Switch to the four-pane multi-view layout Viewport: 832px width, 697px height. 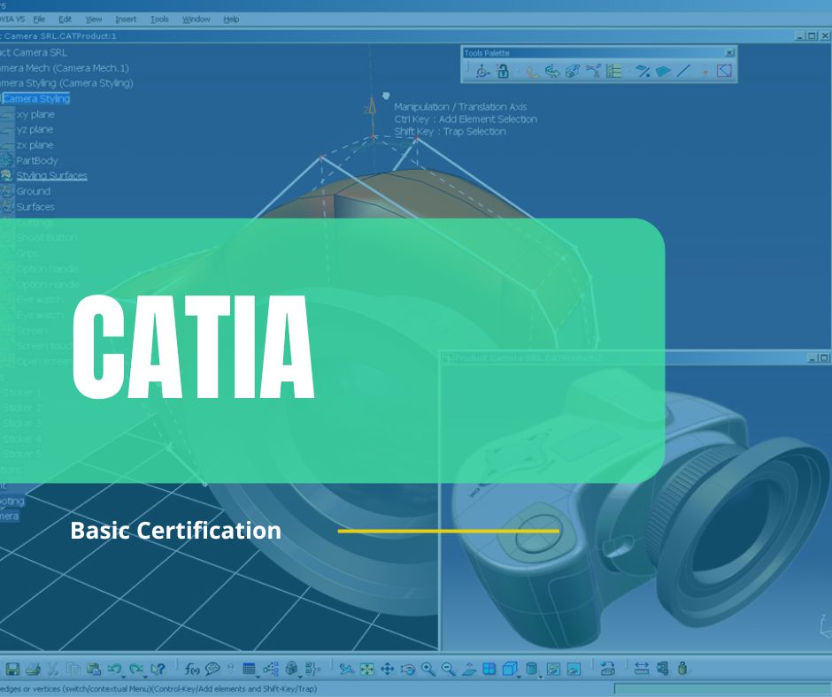coord(489,669)
